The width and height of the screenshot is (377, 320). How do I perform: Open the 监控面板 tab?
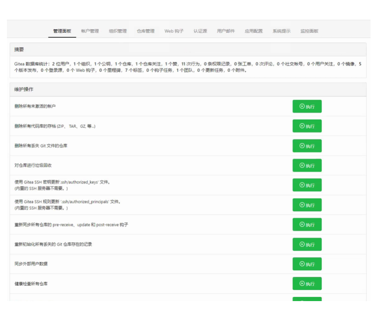pos(309,31)
